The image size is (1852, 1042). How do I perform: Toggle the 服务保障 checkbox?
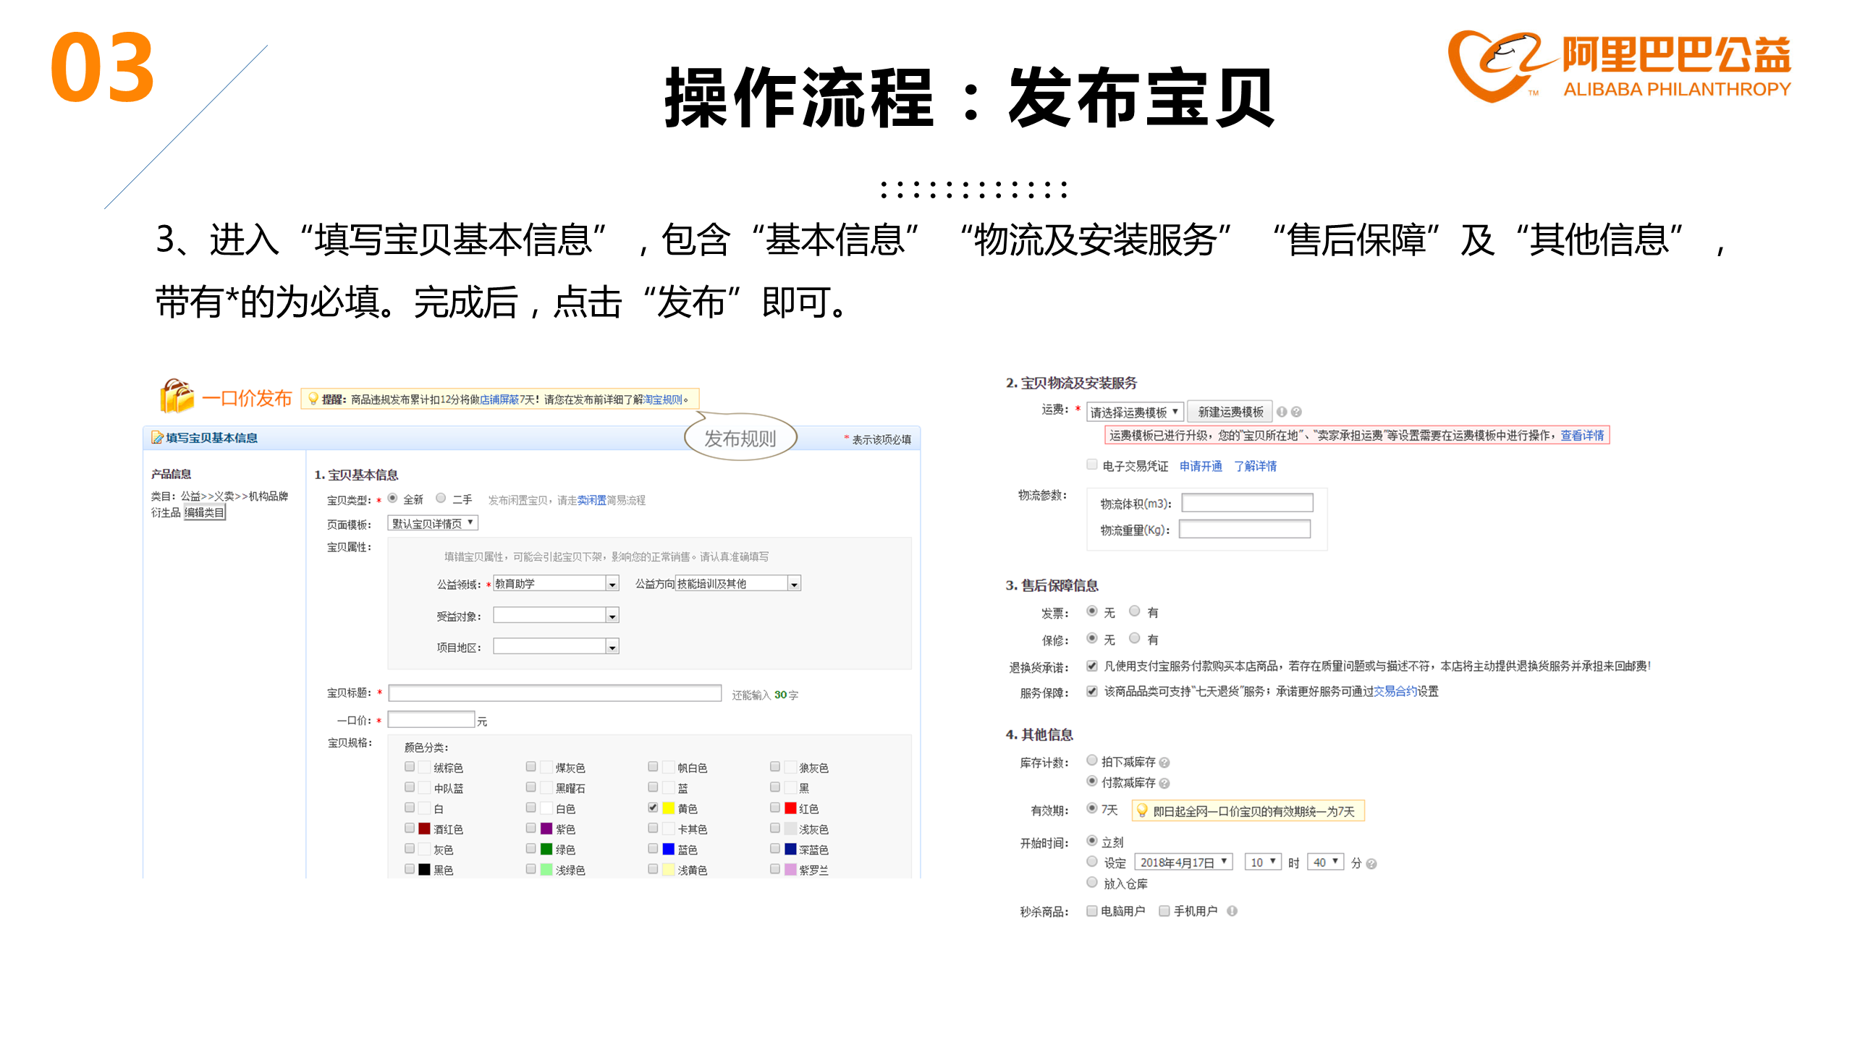pos(1092,691)
